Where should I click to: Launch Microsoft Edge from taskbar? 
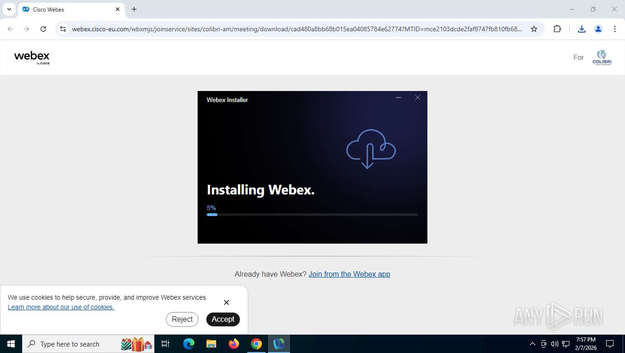point(188,344)
